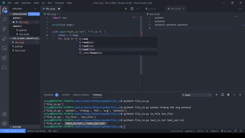245x138 pixels.
Task: Choose '_checkReadable' autocomplete suggestion
Action: click(x=118, y=53)
